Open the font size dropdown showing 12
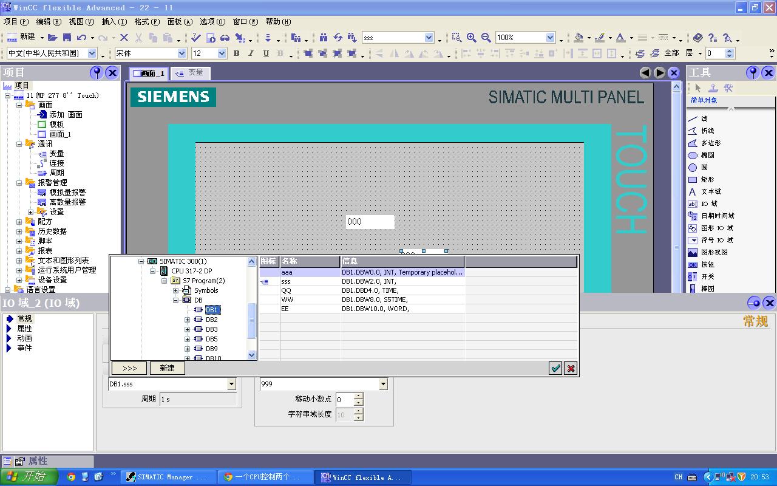The height and width of the screenshot is (486, 777). (x=222, y=53)
